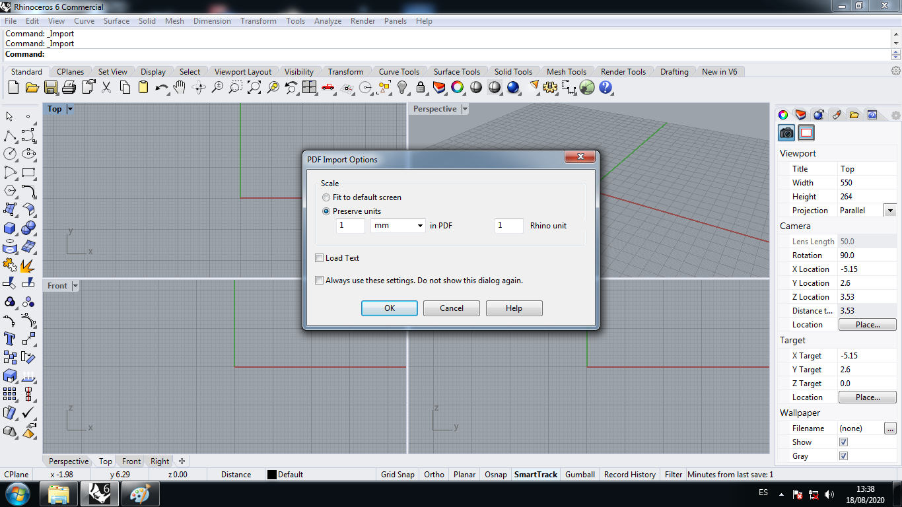902x507 pixels.
Task: Choose the four viewports layout icon
Action: [x=310, y=87]
